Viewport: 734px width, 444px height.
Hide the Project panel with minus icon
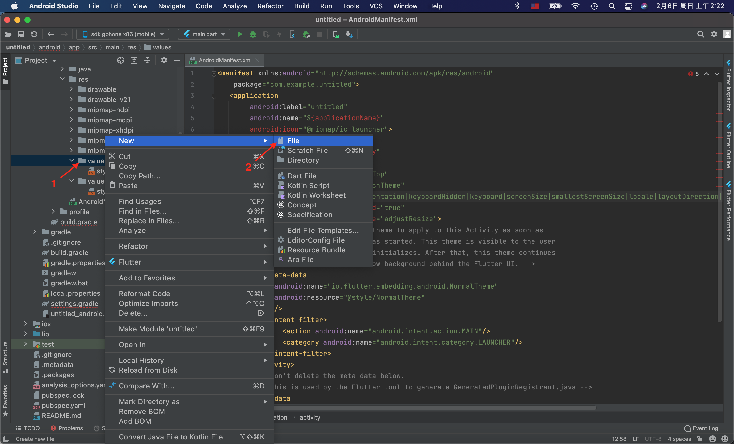pos(177,60)
